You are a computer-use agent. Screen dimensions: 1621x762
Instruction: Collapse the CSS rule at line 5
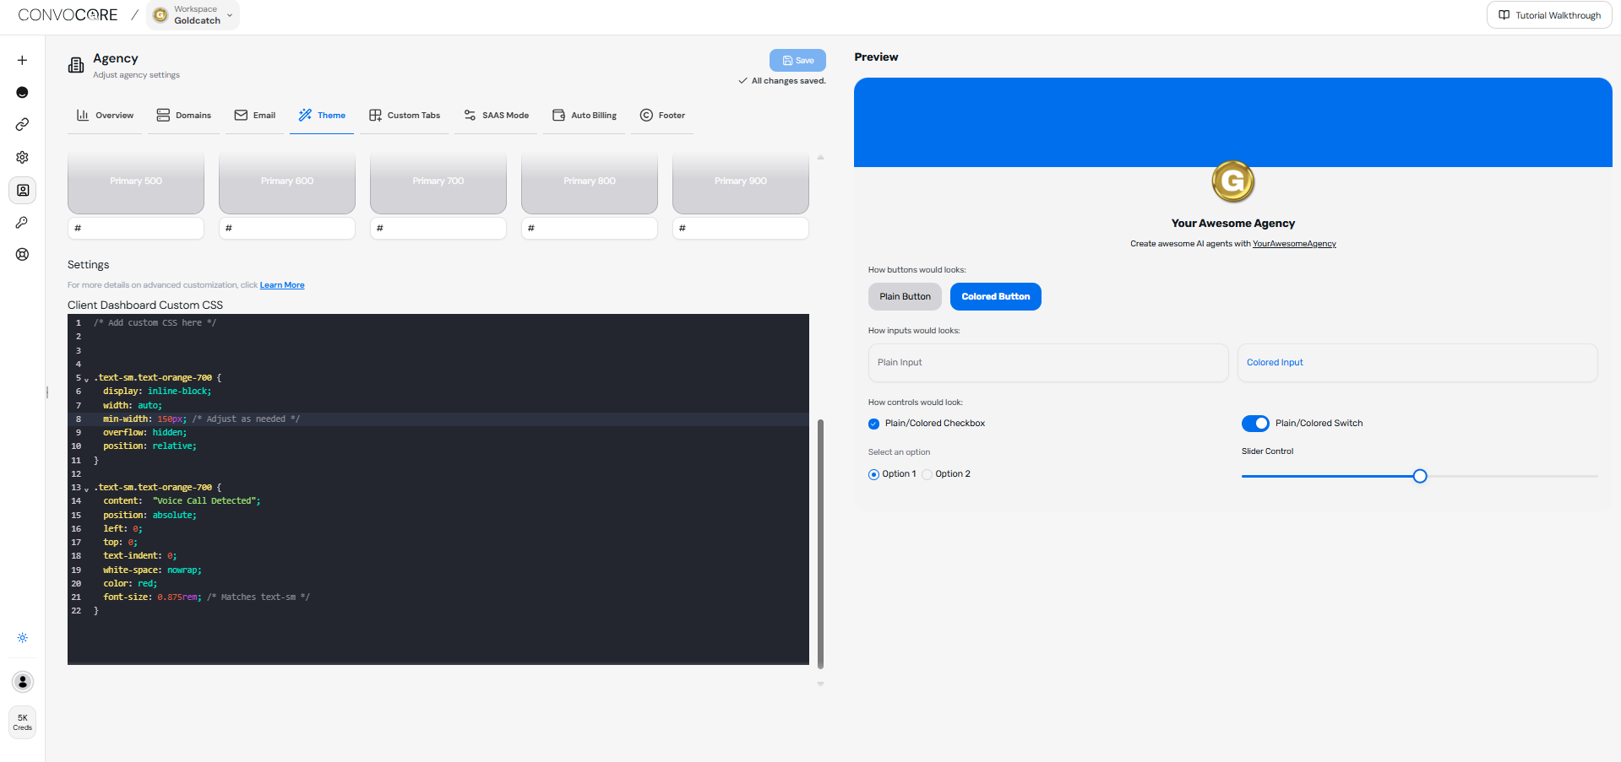(86, 378)
